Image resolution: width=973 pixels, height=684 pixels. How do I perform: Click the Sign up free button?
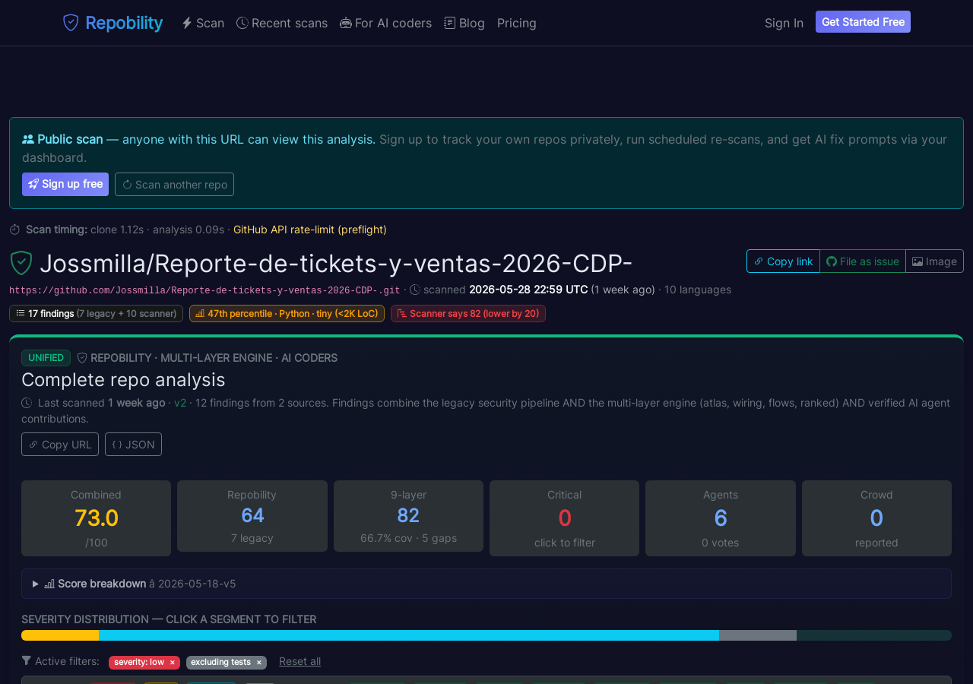click(x=65, y=184)
